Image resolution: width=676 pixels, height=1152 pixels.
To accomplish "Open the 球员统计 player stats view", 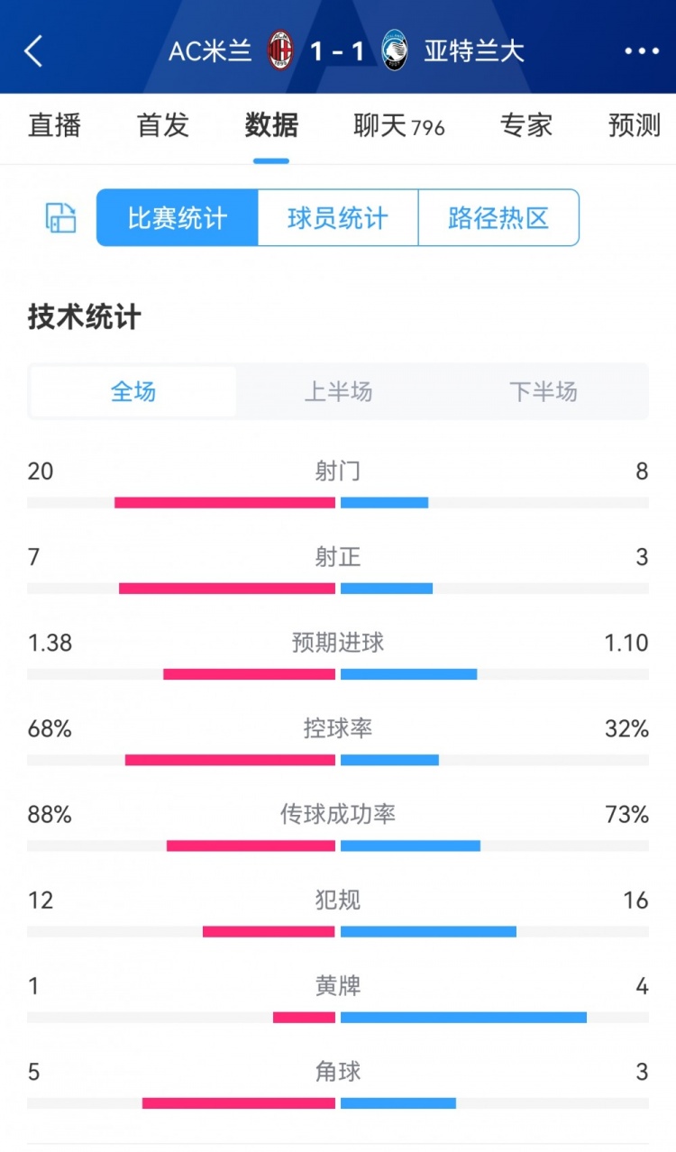I will (336, 218).
